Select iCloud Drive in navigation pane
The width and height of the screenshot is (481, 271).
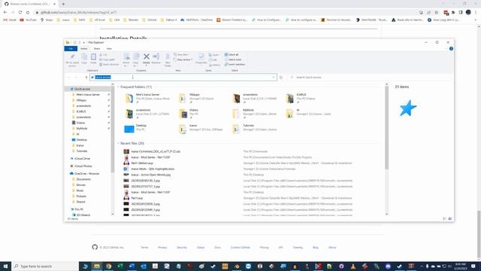click(x=82, y=159)
